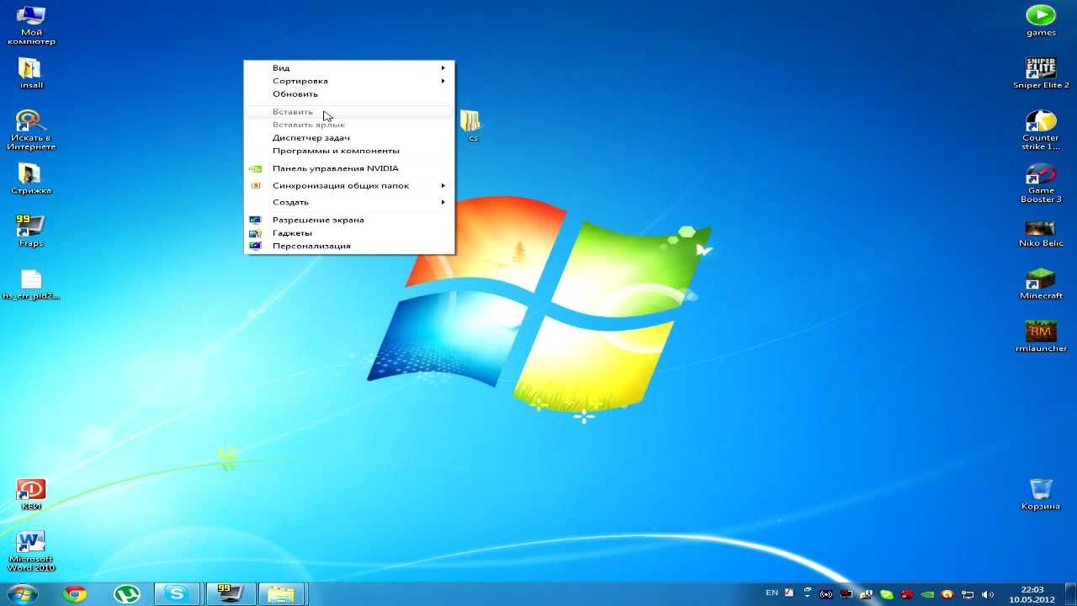Select the Game Booster 3 icon
The width and height of the screenshot is (1077, 606).
pyautogui.click(x=1041, y=183)
